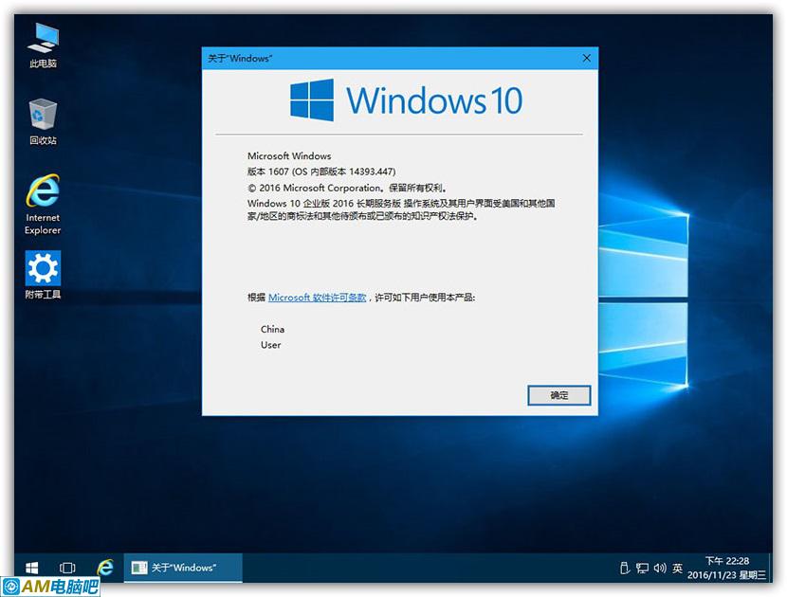This screenshot has height=597, width=787.
Task: Click the © 2016 Microsoft Corporation line
Action: (x=347, y=188)
